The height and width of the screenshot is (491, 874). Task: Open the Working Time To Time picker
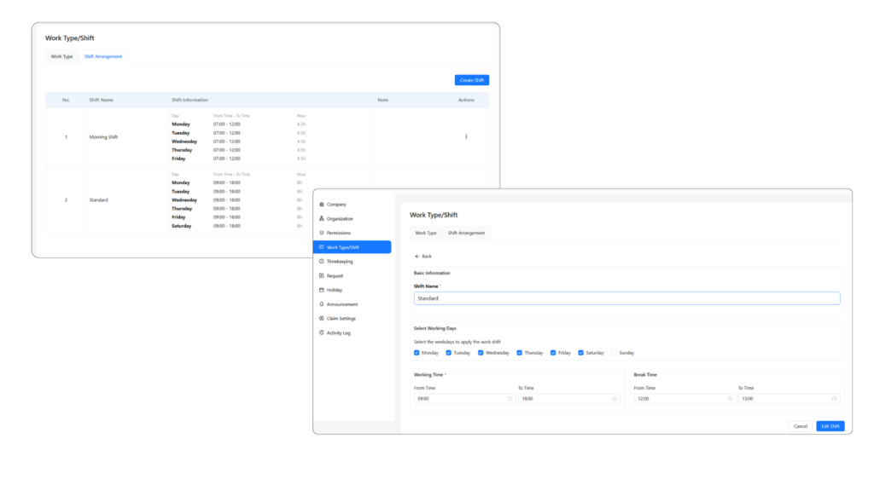click(568, 398)
